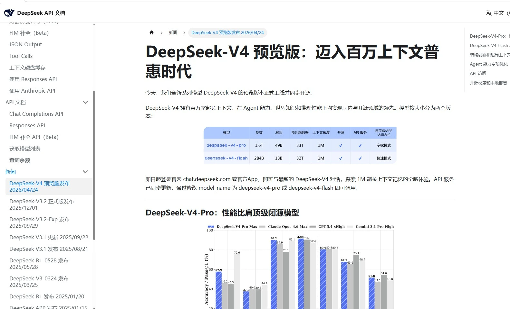
Task: Click sidebar scrollbar down arrow
Action: 94,308
